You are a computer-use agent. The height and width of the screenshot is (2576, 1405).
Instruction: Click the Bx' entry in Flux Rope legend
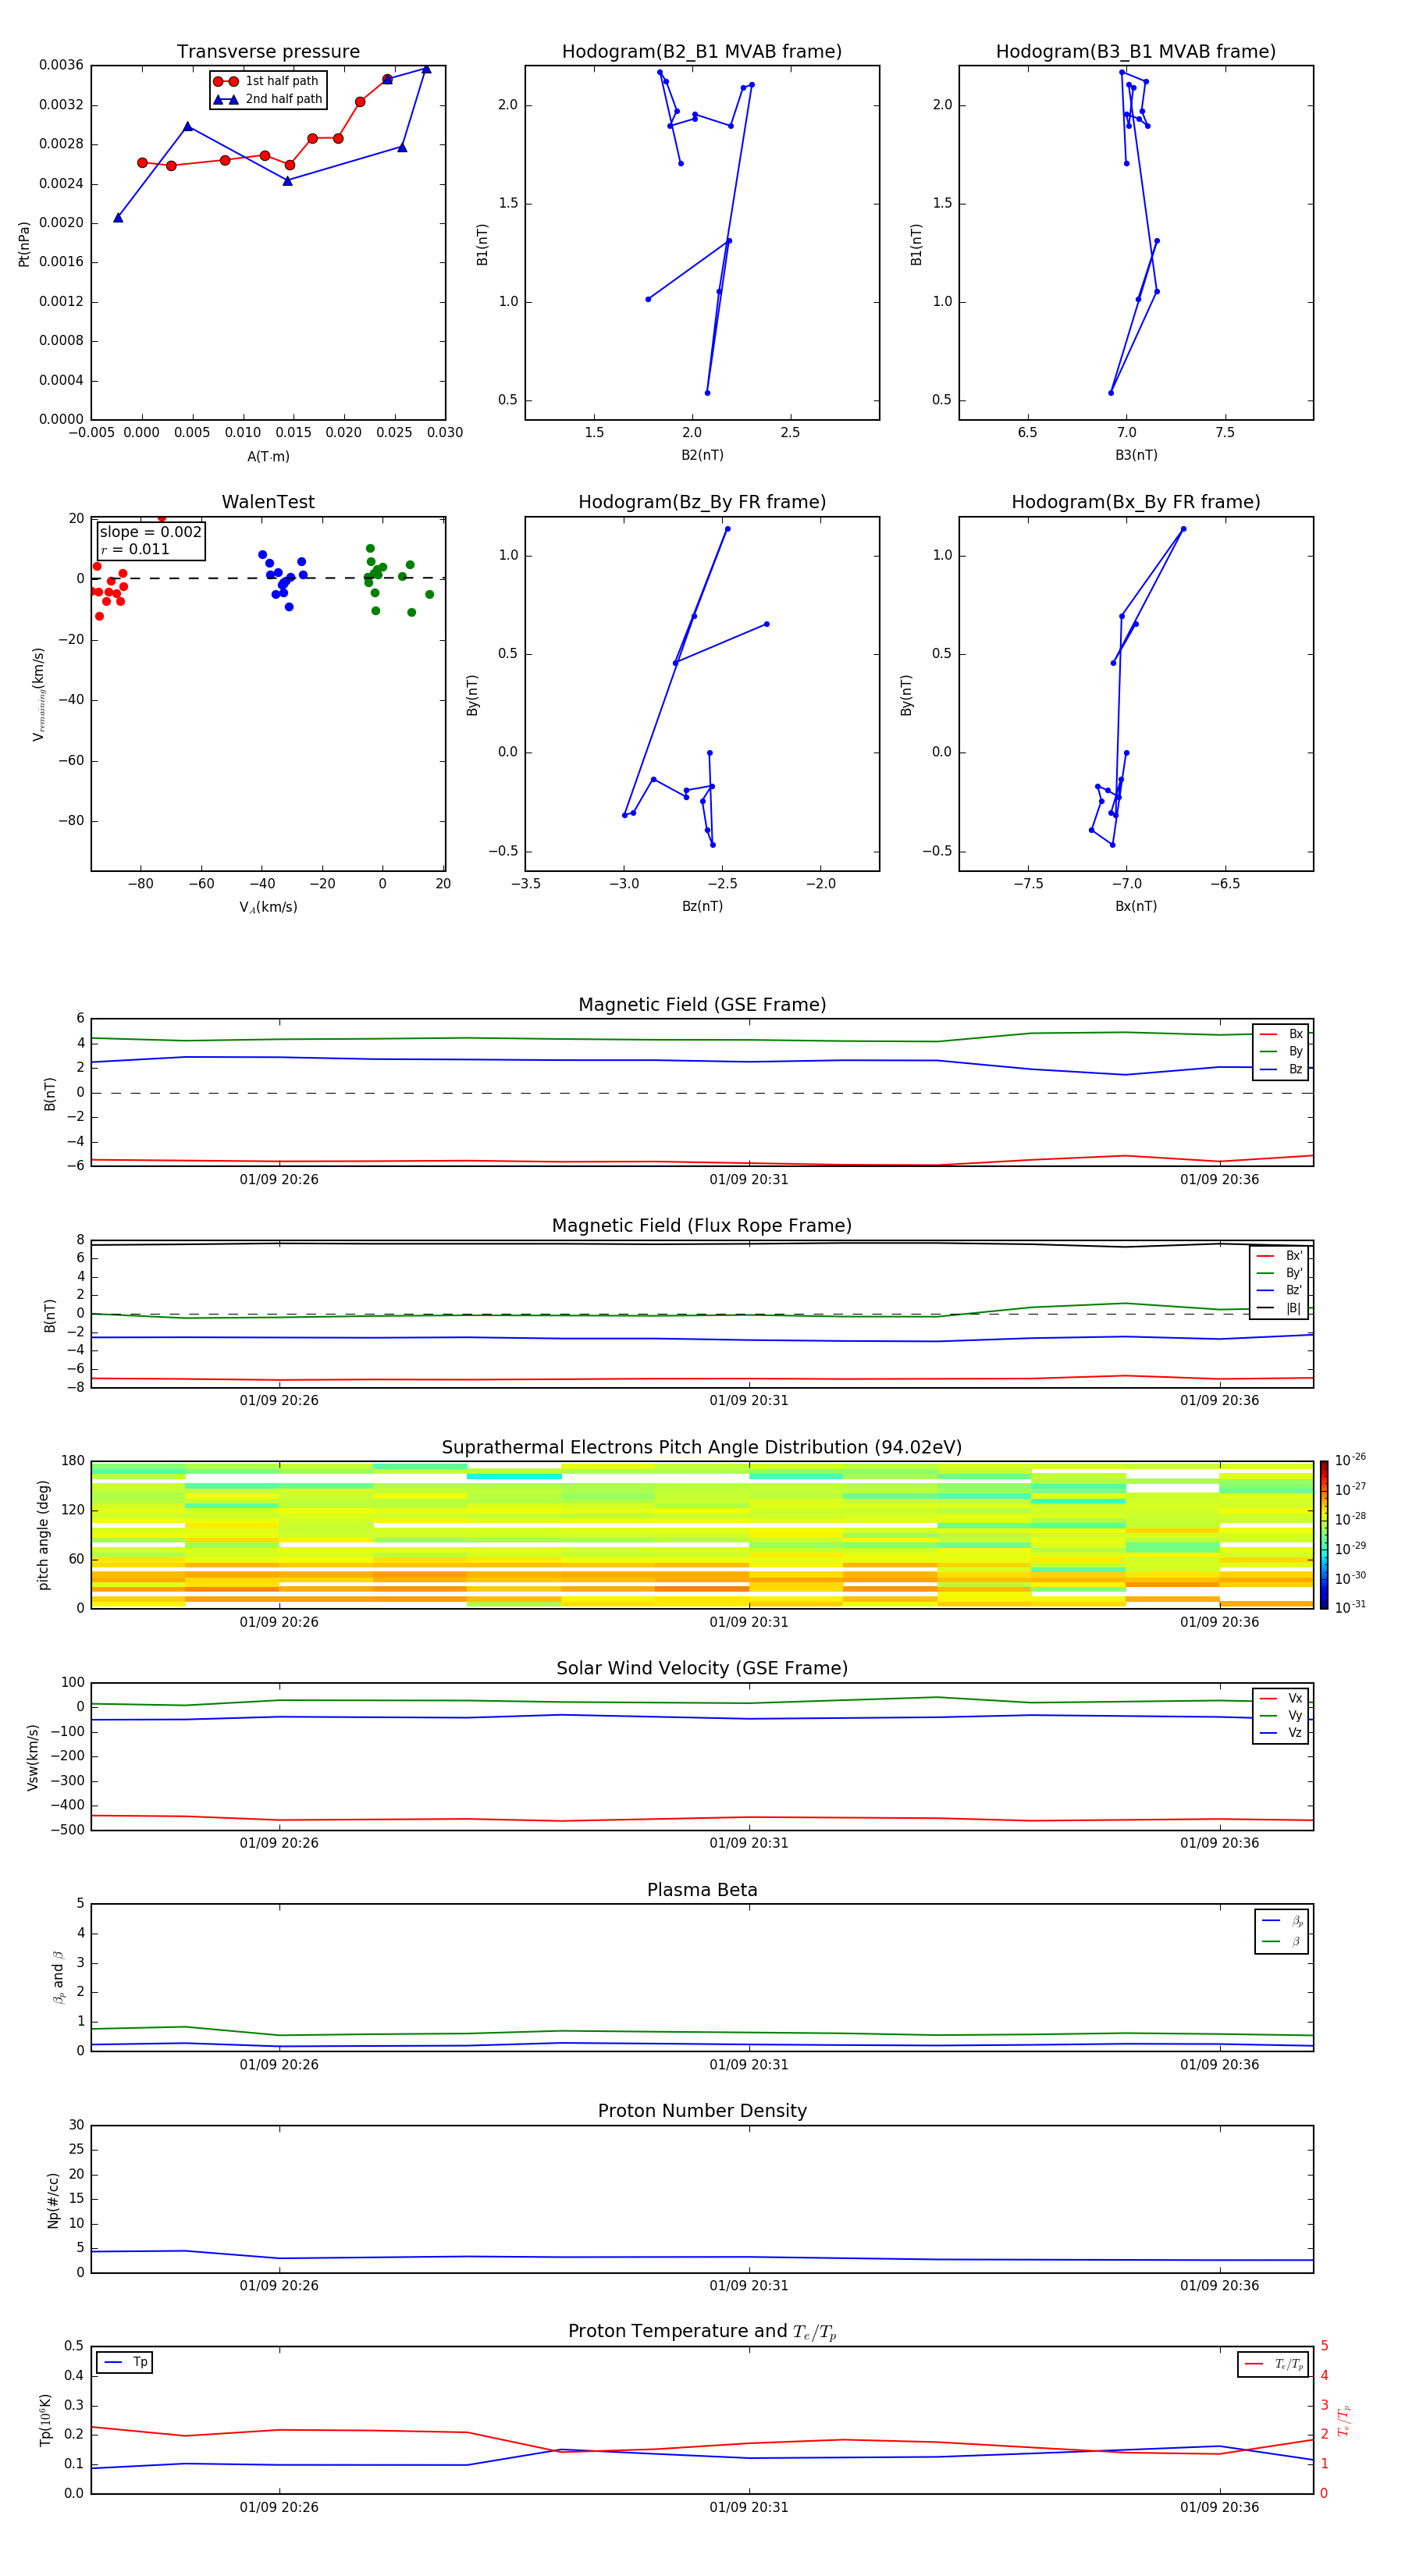pyautogui.click(x=1280, y=1256)
